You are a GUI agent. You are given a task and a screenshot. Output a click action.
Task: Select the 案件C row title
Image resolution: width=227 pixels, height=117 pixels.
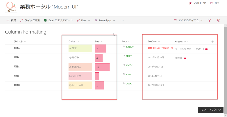[x=17, y=67]
